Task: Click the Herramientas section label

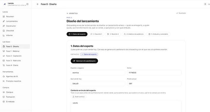Action: 8,72
